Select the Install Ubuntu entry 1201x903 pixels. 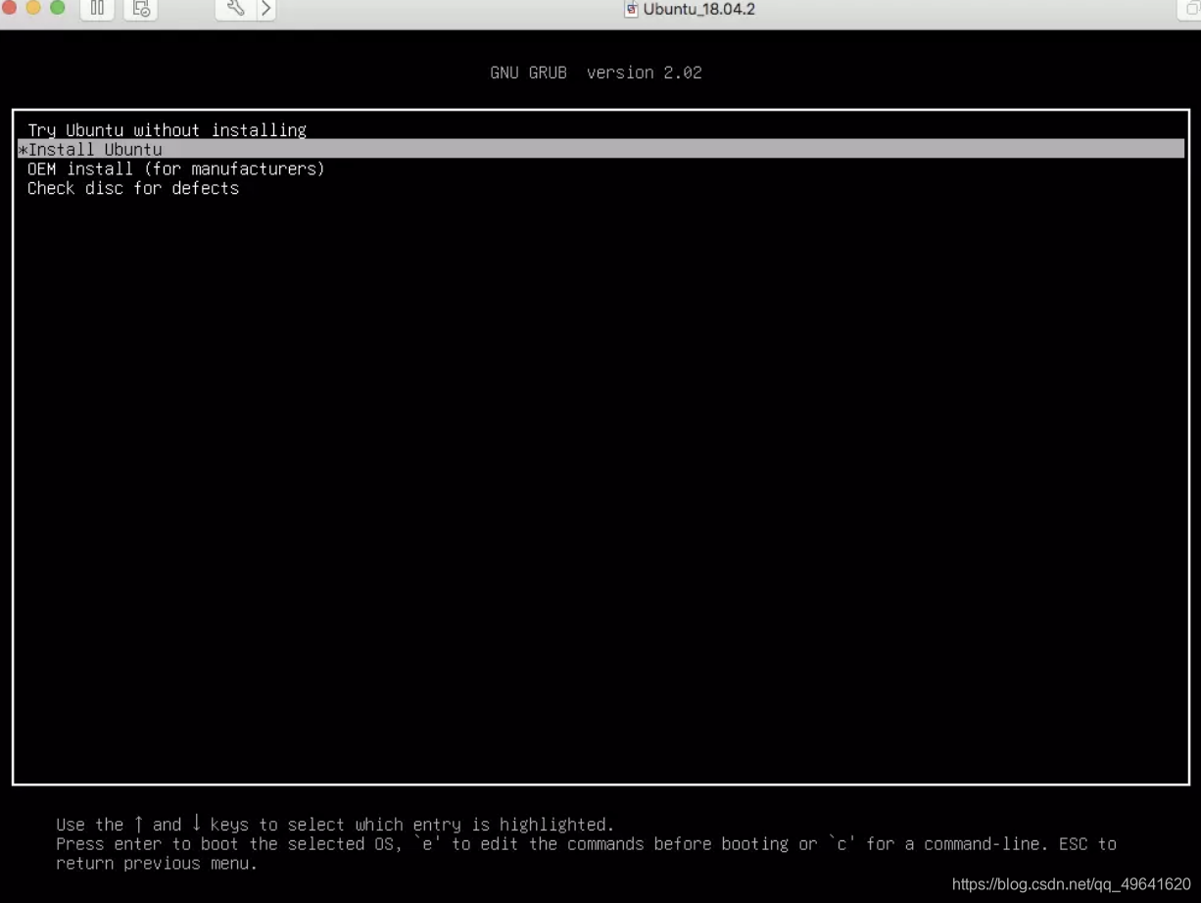point(600,149)
